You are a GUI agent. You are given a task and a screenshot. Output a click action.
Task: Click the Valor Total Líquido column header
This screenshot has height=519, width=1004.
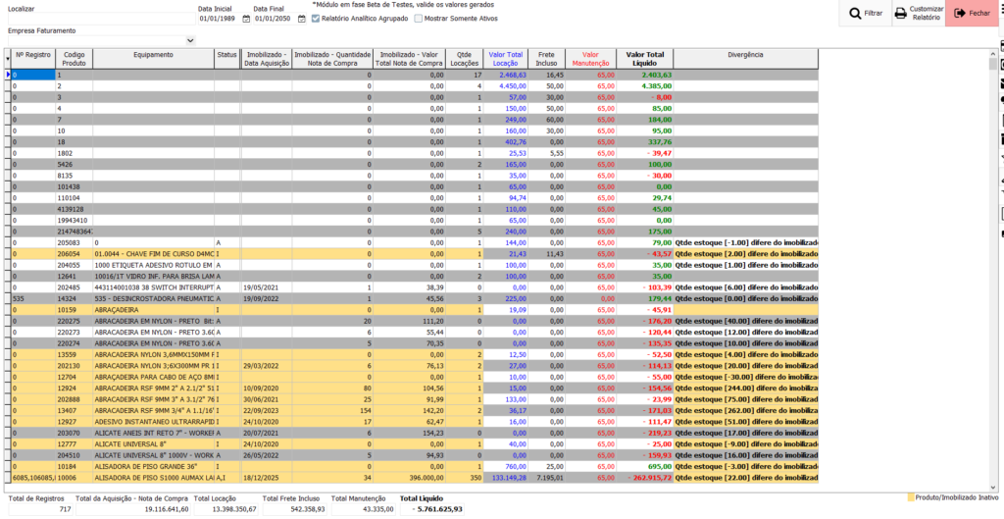[x=645, y=59]
